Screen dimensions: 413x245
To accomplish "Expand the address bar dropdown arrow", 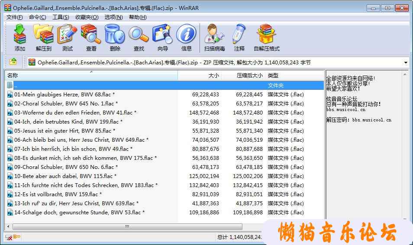I will (406, 63).
